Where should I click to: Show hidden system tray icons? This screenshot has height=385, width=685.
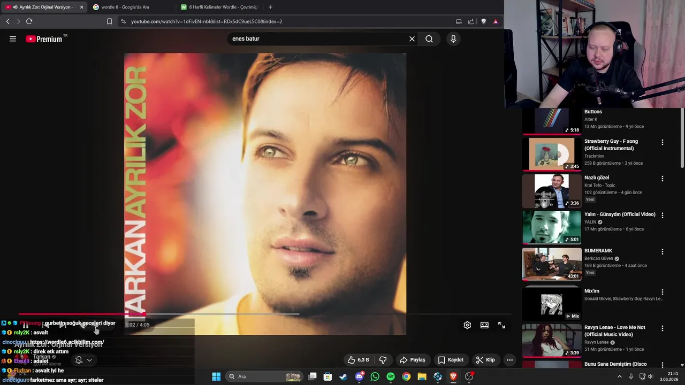(x=620, y=376)
